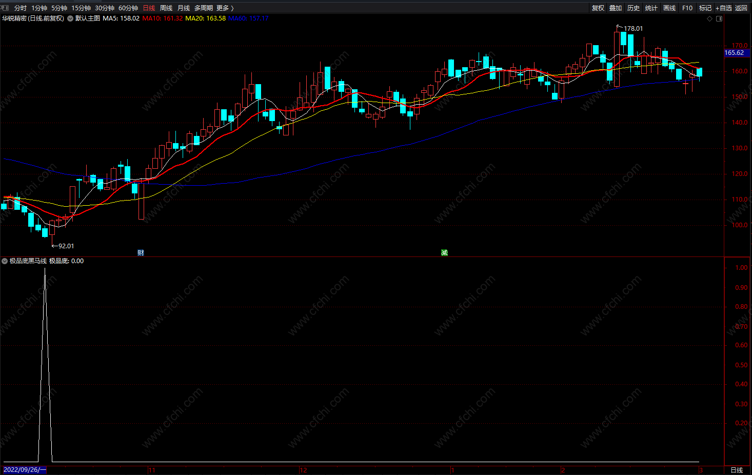Image resolution: width=752 pixels, height=475 pixels.
Task: Click the diamond icon at chart top right
Action: tap(710, 19)
